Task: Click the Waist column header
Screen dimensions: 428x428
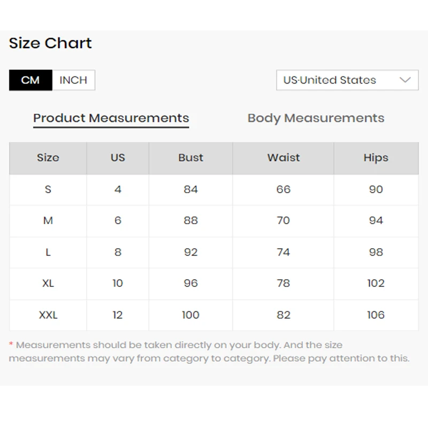Action: tap(284, 158)
